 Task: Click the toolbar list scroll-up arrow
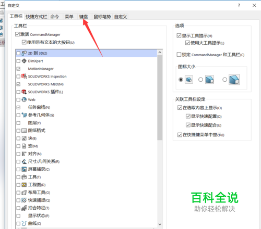(x=160, y=52)
